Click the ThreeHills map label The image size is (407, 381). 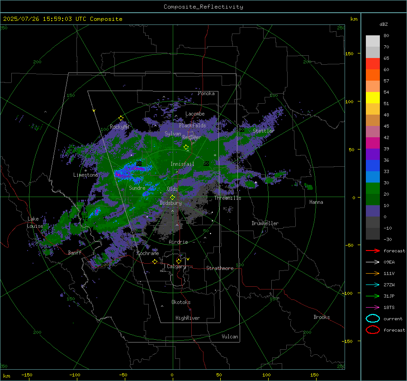pos(227,198)
